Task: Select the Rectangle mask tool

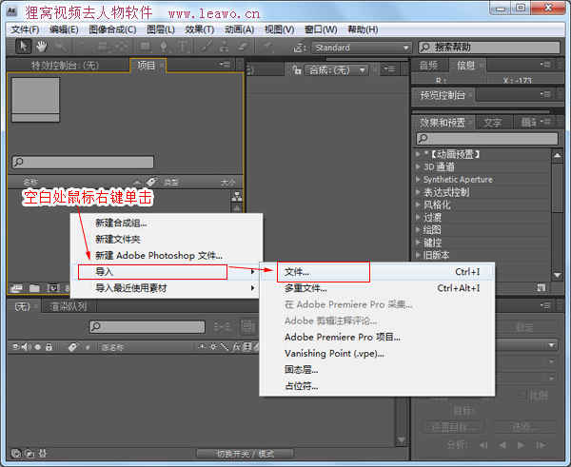Action: pyautogui.click(x=146, y=47)
